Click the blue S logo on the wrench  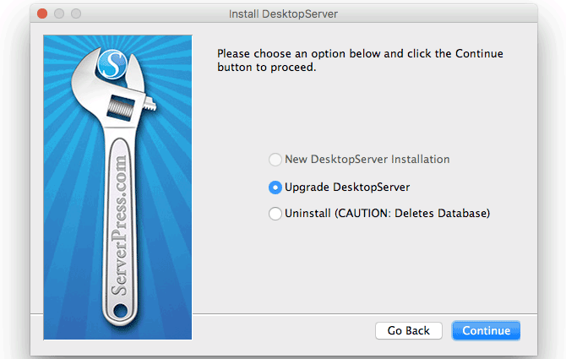coord(112,64)
